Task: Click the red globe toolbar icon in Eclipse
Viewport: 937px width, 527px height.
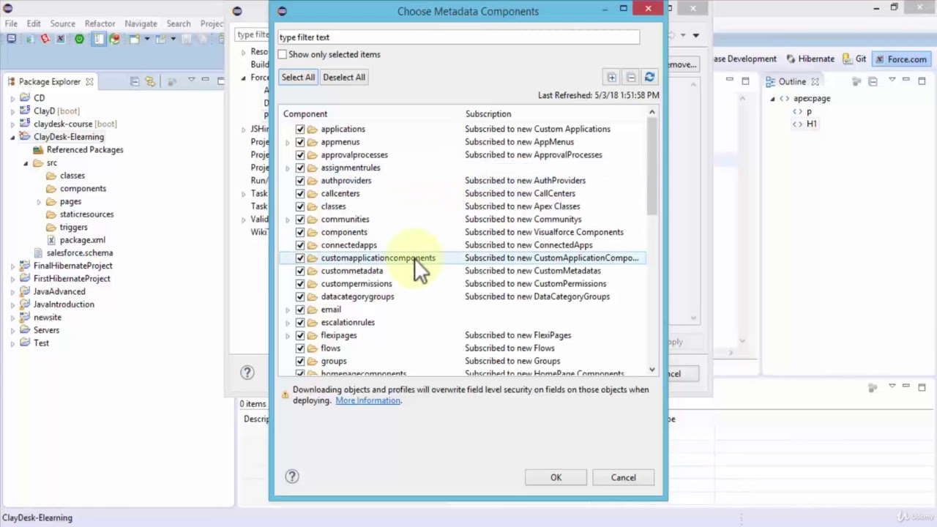Action: pos(114,39)
